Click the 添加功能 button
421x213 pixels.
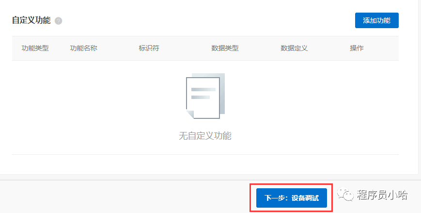(376, 20)
